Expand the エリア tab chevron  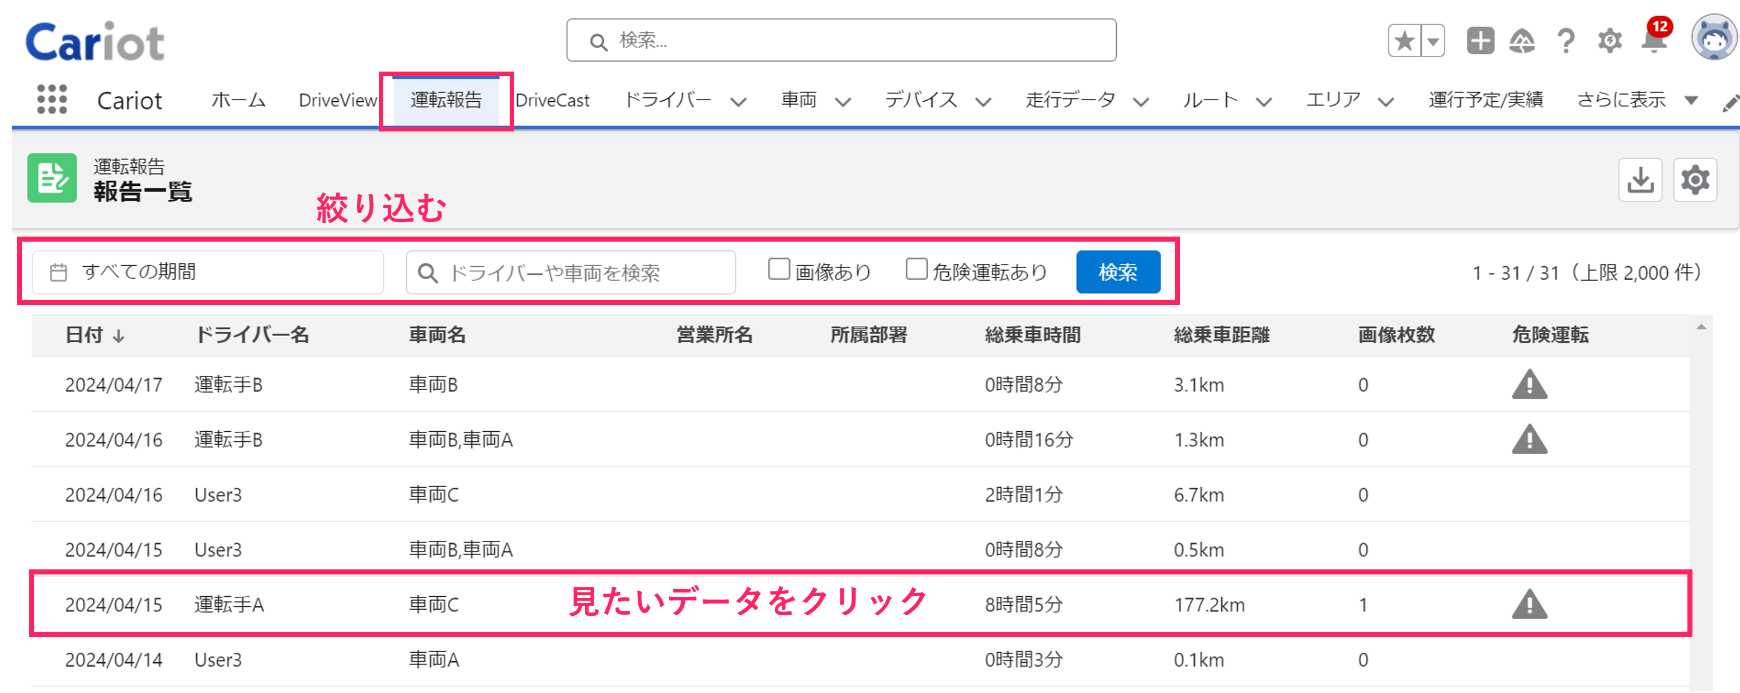pyautogui.click(x=1385, y=102)
